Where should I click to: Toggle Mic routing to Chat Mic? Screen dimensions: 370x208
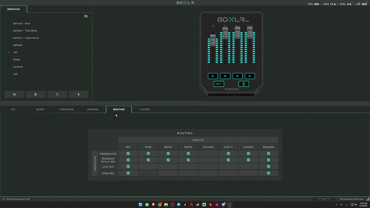128,173
